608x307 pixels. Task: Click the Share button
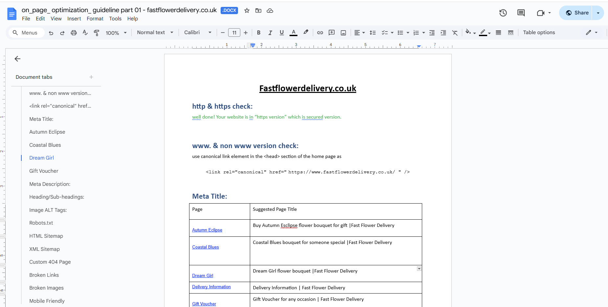(577, 13)
